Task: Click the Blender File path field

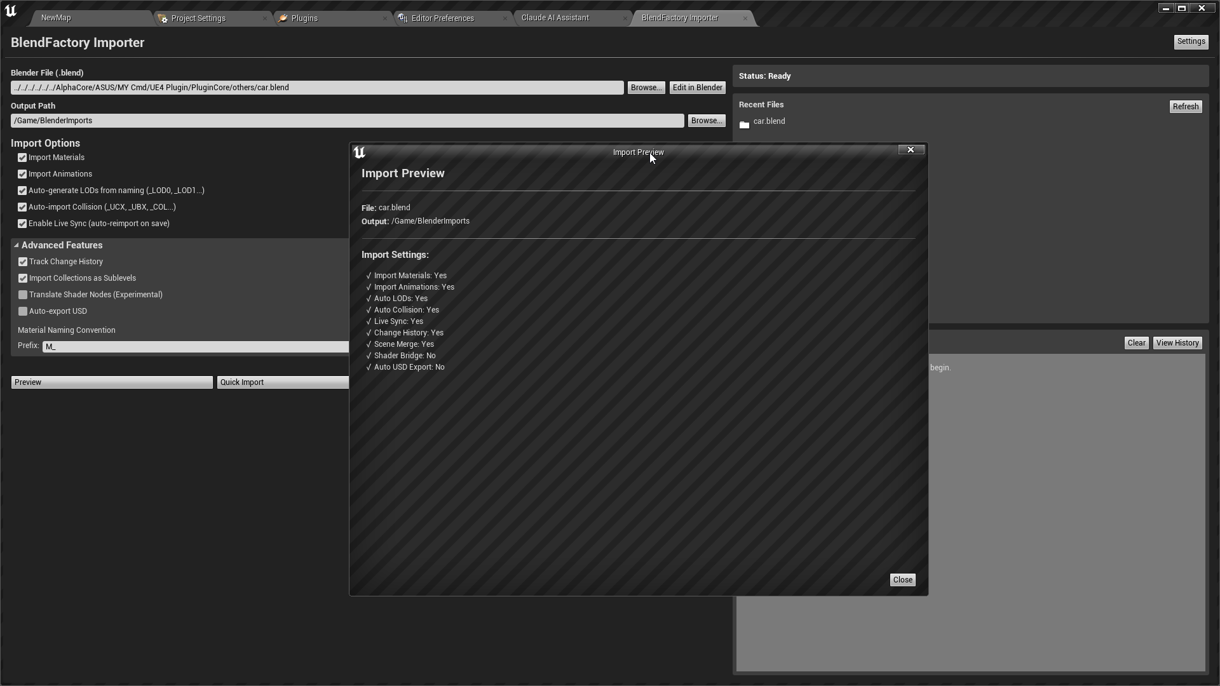Action: tap(317, 88)
